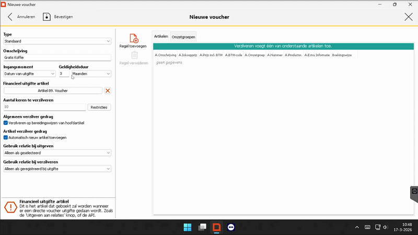Click the A.Omschrijving column header

[x=165, y=55]
